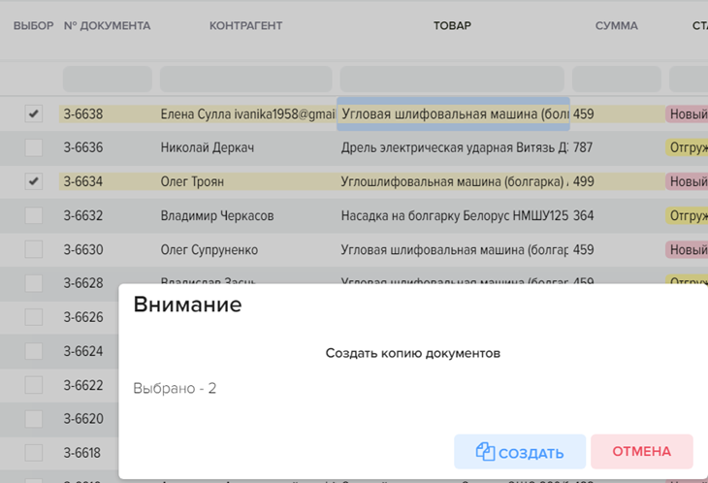Uncheck the checkbox for document З-6634
This screenshot has height=483, width=708.
click(x=34, y=181)
